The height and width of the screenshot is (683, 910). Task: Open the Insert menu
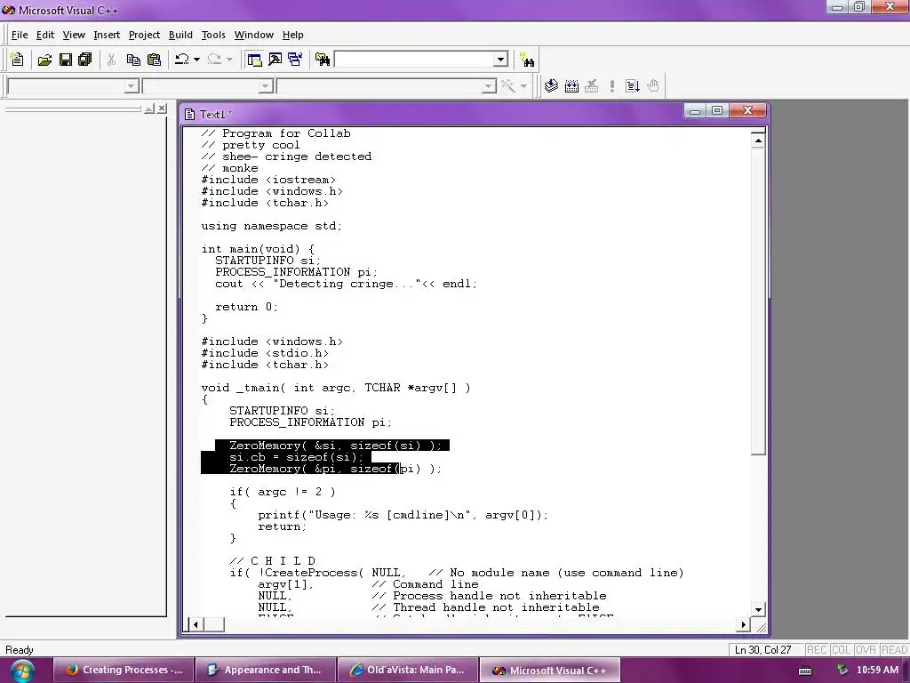[x=107, y=35]
